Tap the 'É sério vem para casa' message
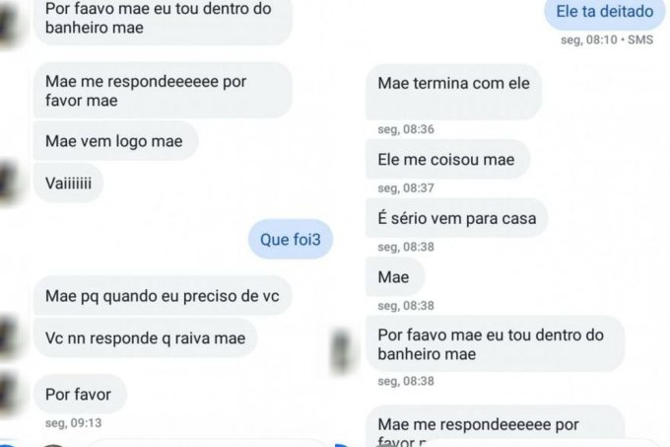Screen dimensions: 670x447 click(x=457, y=218)
